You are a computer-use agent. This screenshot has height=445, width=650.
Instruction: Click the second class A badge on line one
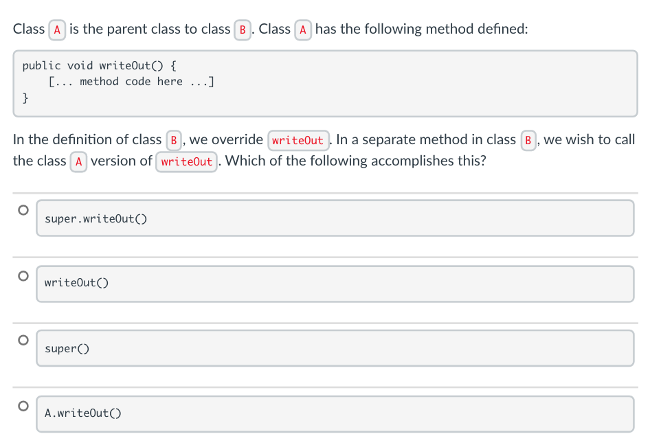tap(303, 30)
